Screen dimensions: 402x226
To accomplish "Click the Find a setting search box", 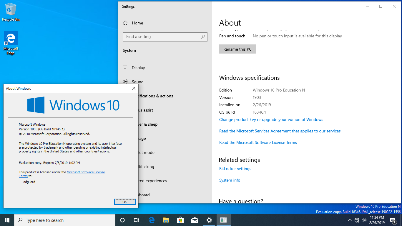I will (x=165, y=37).
